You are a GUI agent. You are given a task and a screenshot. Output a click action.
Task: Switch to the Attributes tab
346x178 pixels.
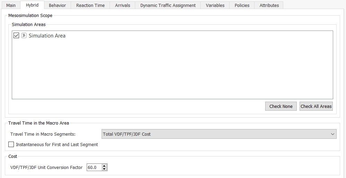pyautogui.click(x=269, y=5)
